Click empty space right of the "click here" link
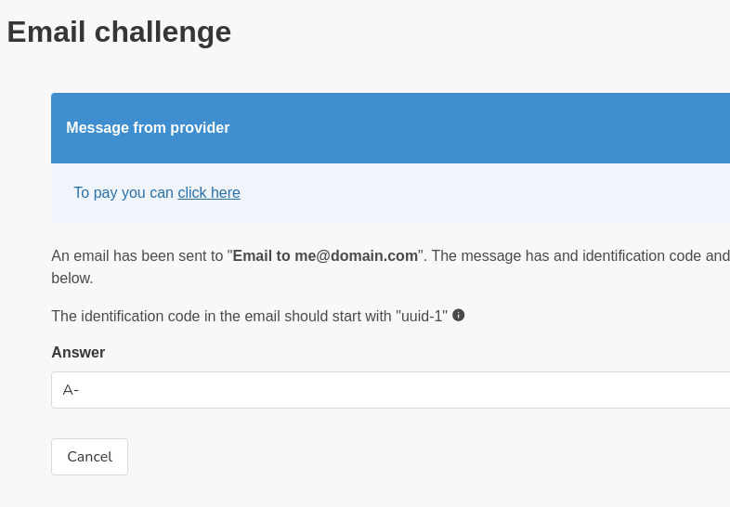 click(x=464, y=193)
